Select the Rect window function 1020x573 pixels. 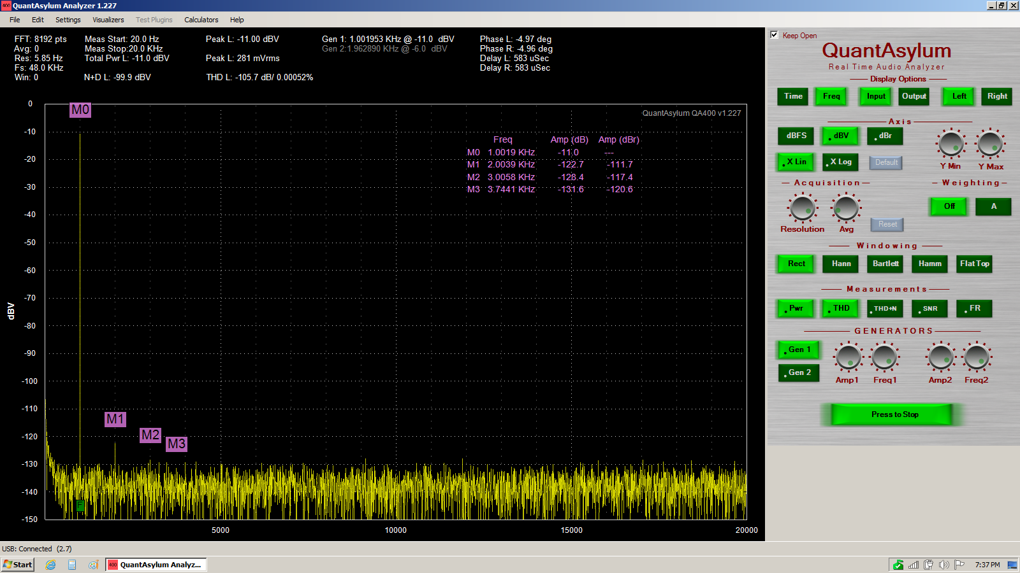(796, 264)
